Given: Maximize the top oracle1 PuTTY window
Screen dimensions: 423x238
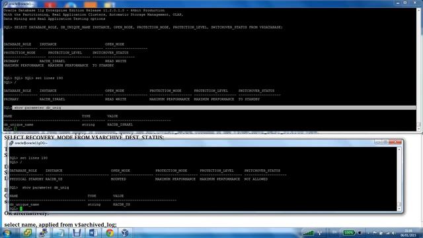Looking at the screenshot, I should point(405,3).
